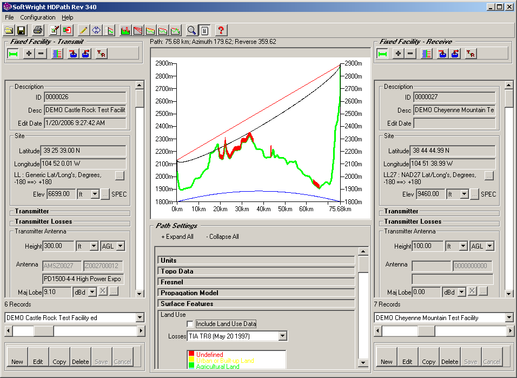
Task: Click the vertical-arrow profile scale icon
Action: 109,30
